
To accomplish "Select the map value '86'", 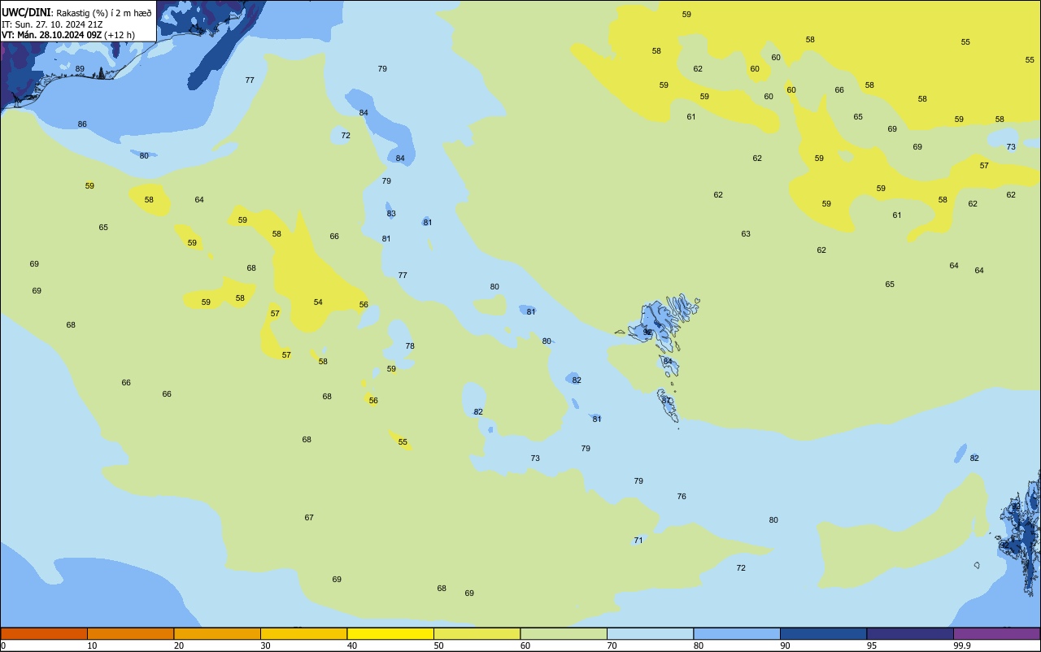I will [x=82, y=124].
